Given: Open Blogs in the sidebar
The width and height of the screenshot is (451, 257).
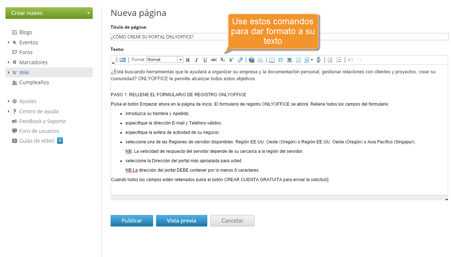Looking at the screenshot, I should click(25, 32).
